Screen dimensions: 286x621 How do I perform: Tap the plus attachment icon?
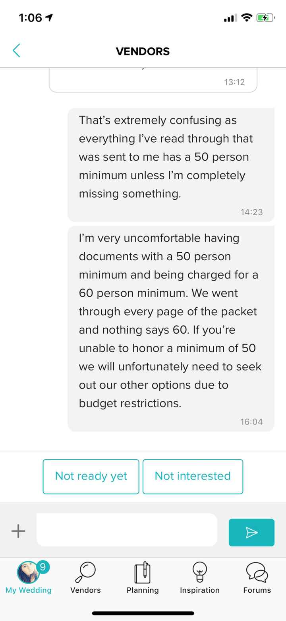point(18,531)
